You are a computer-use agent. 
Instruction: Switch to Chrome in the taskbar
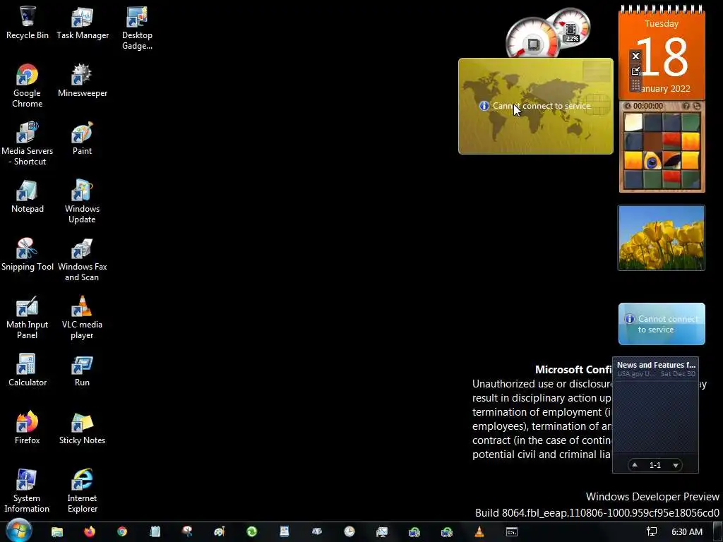pos(122,532)
